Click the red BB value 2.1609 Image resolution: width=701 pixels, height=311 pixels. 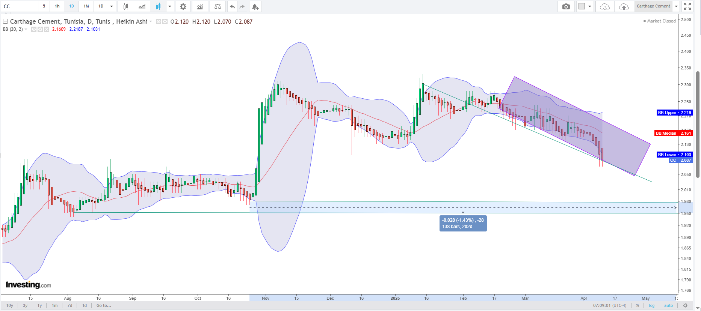click(x=59, y=29)
